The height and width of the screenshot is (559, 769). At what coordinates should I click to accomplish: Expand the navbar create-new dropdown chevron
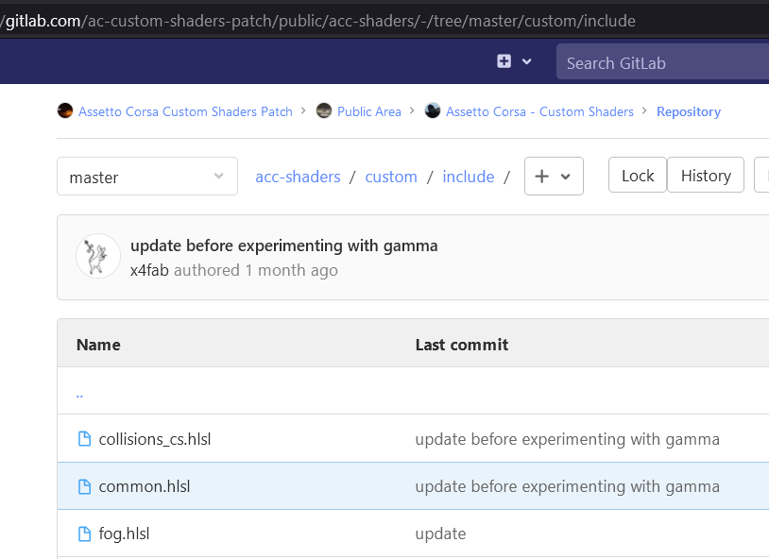click(527, 61)
